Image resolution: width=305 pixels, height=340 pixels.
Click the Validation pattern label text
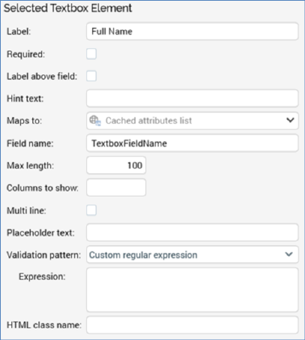pos(44,255)
